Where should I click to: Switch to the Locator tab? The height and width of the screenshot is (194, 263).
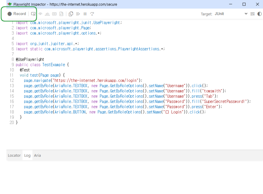tap(14, 155)
